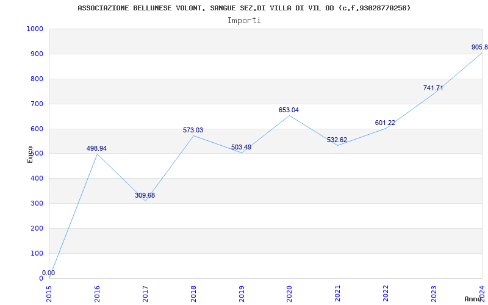Select the 573.03 data point label

(193, 130)
